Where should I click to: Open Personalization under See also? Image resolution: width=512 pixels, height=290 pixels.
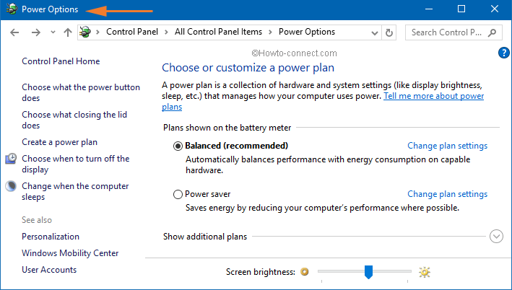[51, 237]
